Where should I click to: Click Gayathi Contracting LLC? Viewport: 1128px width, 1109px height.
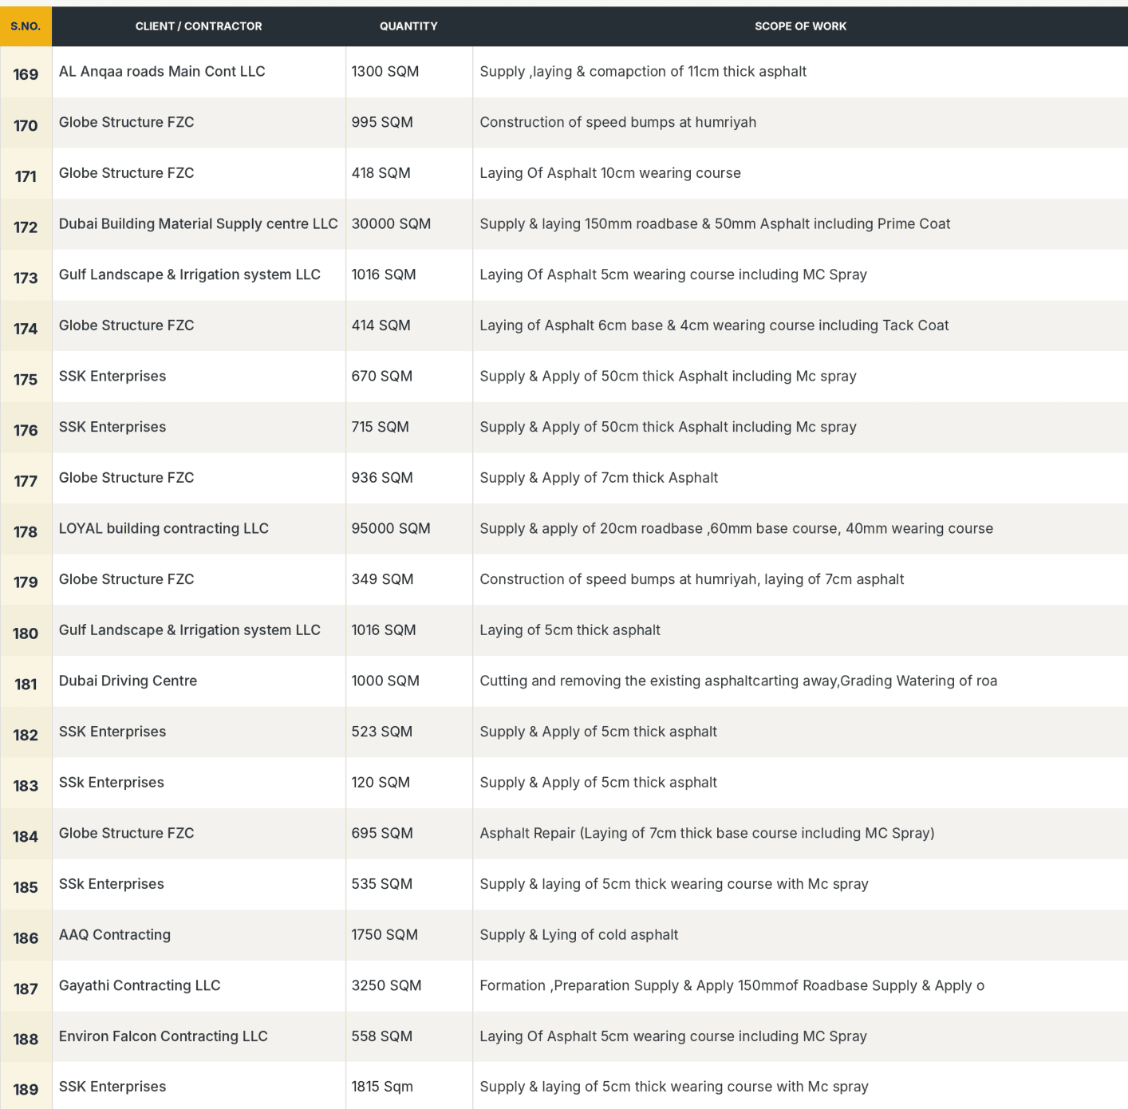[140, 986]
